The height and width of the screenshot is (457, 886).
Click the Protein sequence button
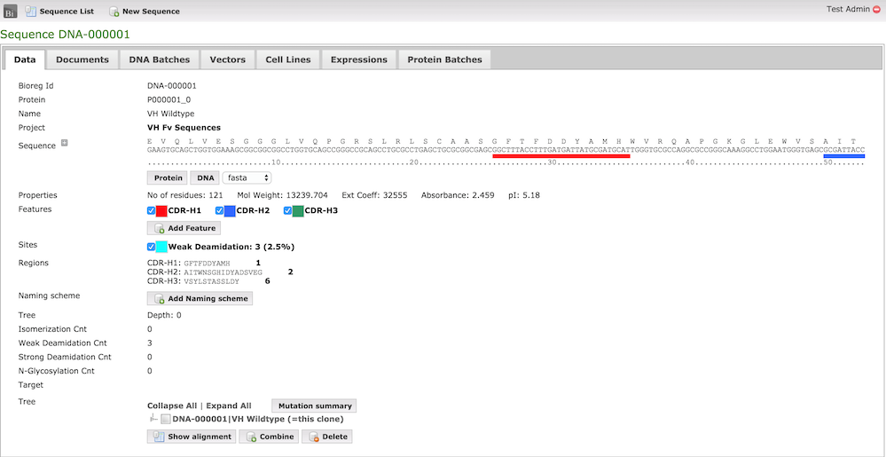(x=168, y=178)
